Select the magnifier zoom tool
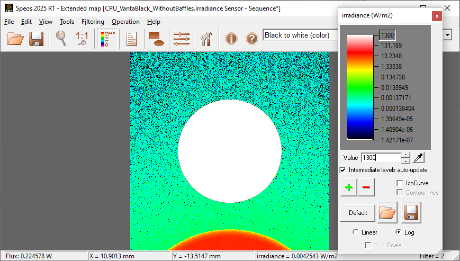This screenshot has width=460, height=261. 61,39
